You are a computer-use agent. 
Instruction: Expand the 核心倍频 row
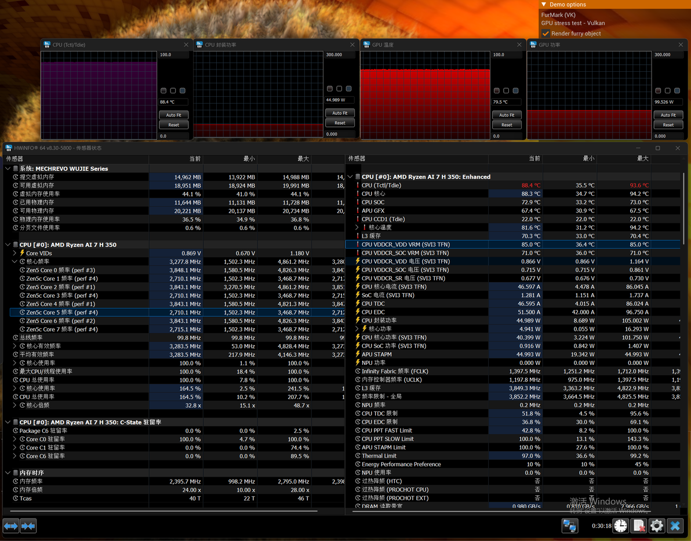pyautogui.click(x=14, y=405)
